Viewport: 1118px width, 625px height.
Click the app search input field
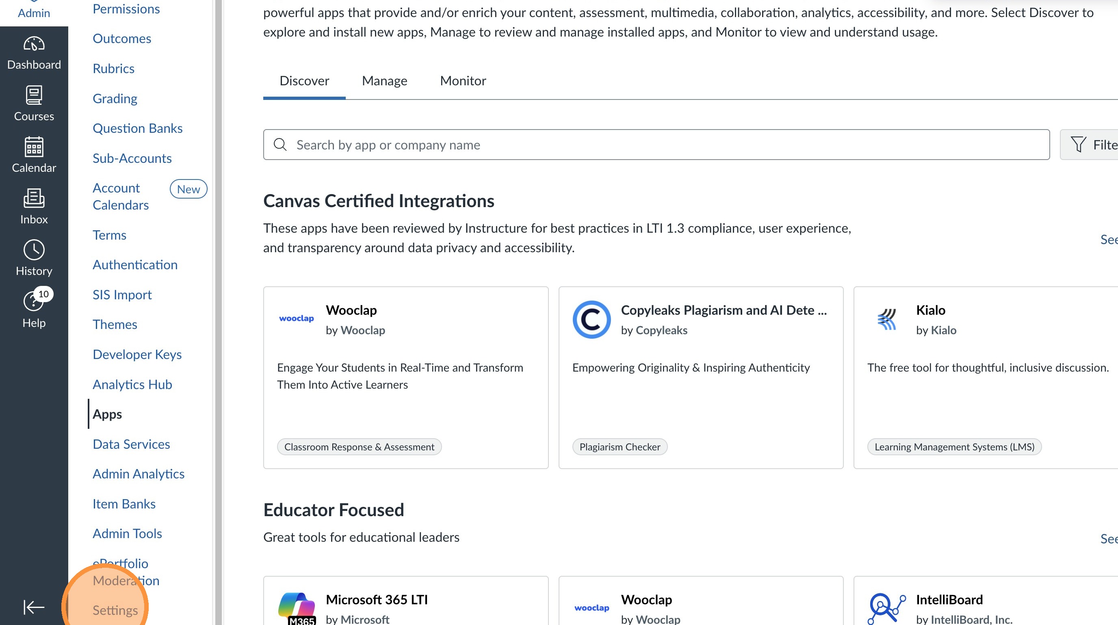click(656, 145)
